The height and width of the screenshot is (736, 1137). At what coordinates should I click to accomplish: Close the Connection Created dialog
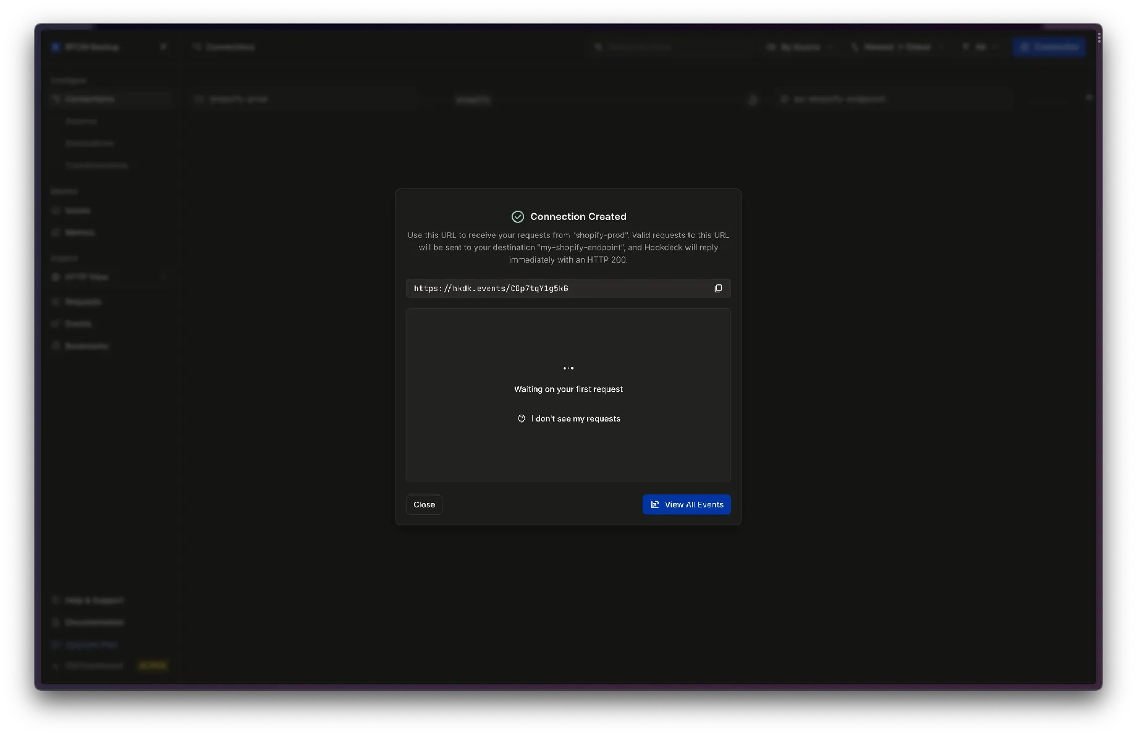(424, 504)
